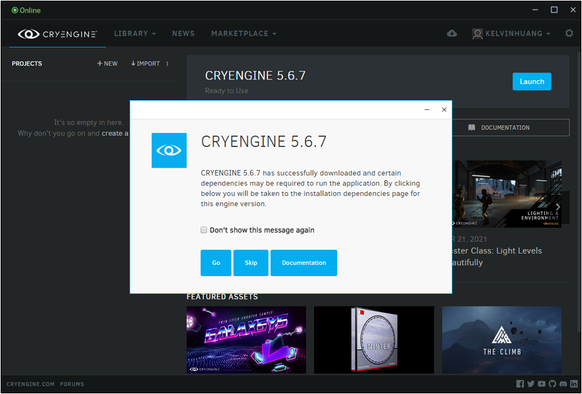582x394 pixels.
Task: Click the DOCUMENTATION button in the main window
Action: pos(511,128)
